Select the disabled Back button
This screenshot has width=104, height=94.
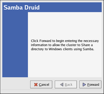tap(66, 84)
